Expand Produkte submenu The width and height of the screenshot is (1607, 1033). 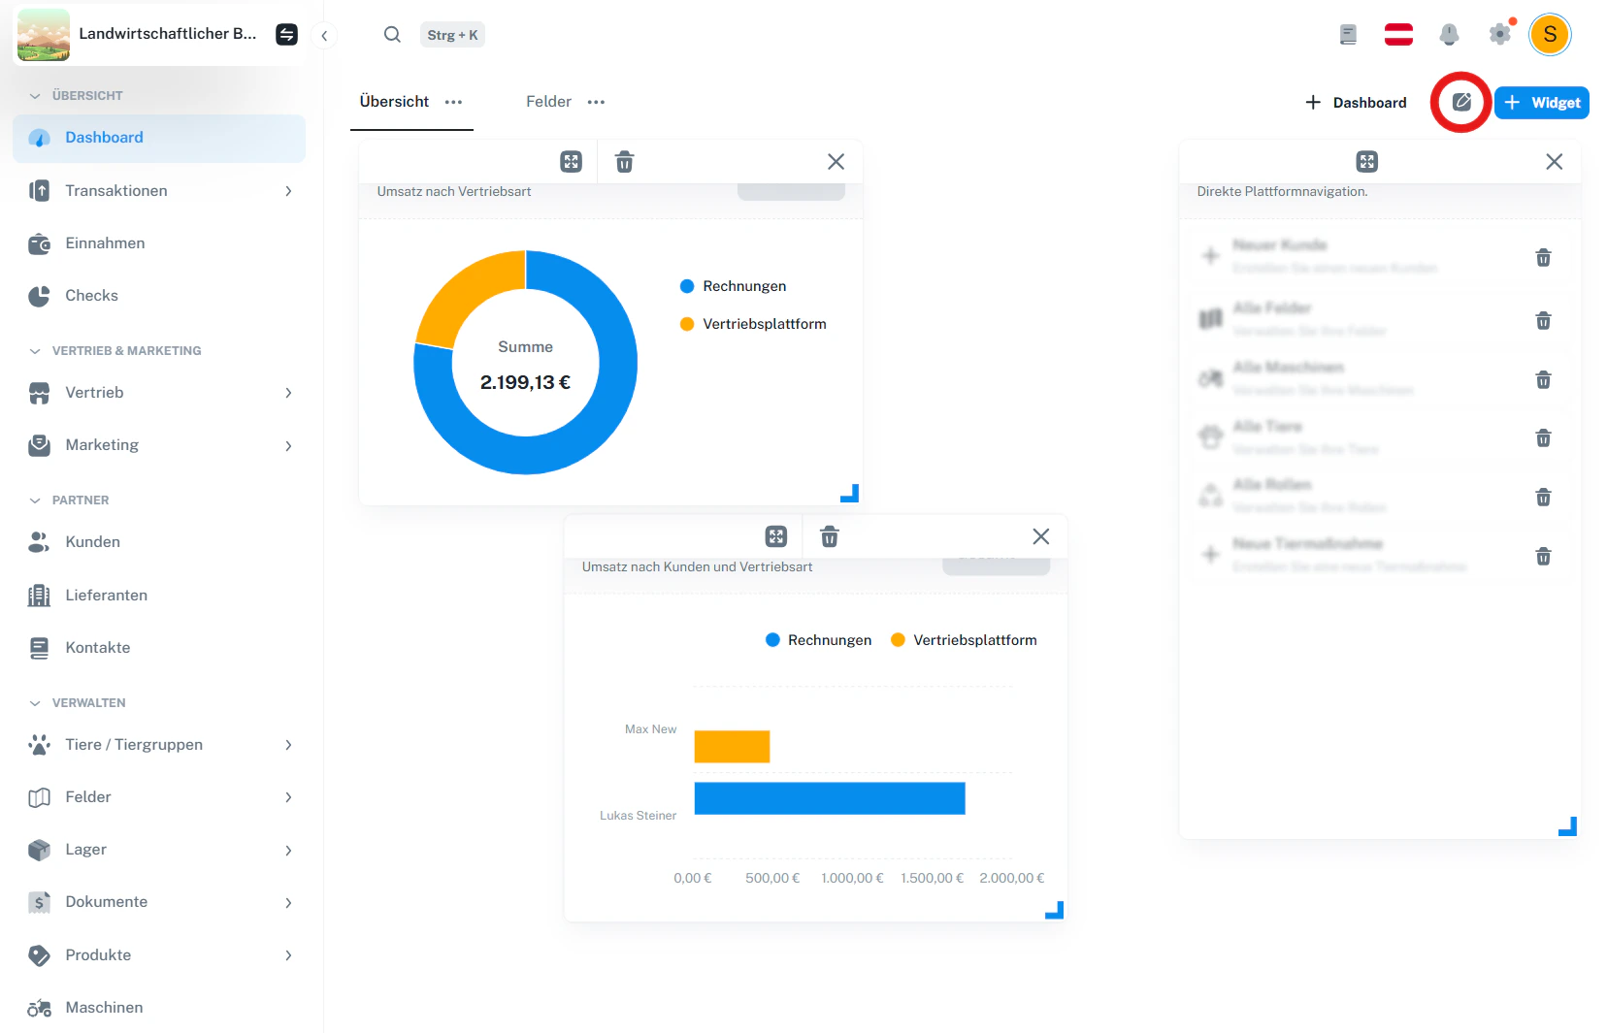[288, 955]
